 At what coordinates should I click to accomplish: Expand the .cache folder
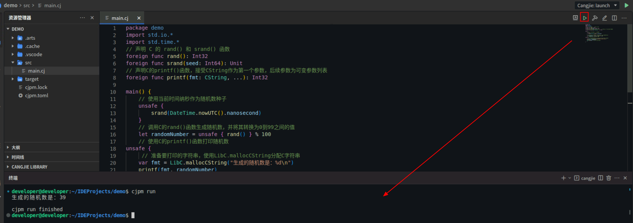(13, 46)
